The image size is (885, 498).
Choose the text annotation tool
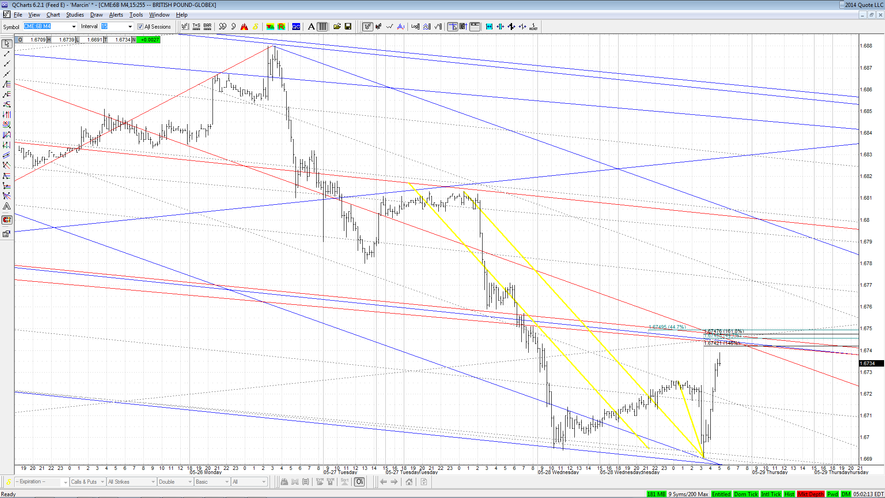coord(6,206)
